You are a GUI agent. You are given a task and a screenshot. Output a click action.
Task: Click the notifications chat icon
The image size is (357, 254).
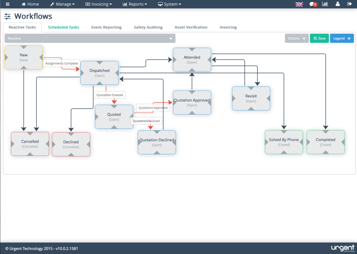coord(312,4)
